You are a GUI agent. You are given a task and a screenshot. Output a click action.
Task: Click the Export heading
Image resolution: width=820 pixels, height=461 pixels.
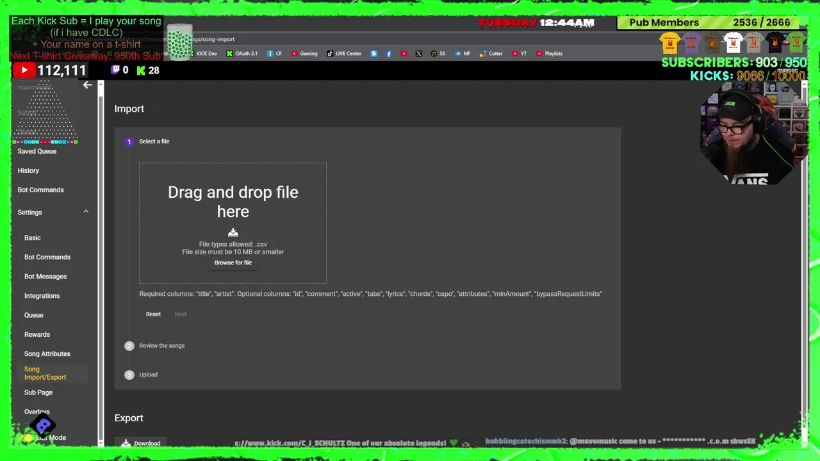click(129, 418)
